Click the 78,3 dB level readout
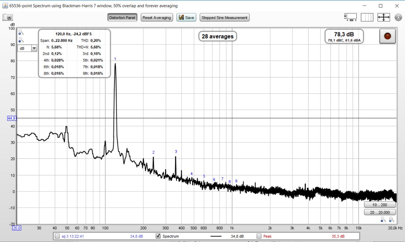This screenshot has width=405, height=242. click(x=344, y=34)
